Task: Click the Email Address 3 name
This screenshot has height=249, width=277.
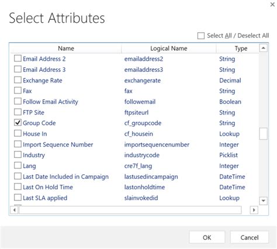Action: pyautogui.click(x=44, y=70)
